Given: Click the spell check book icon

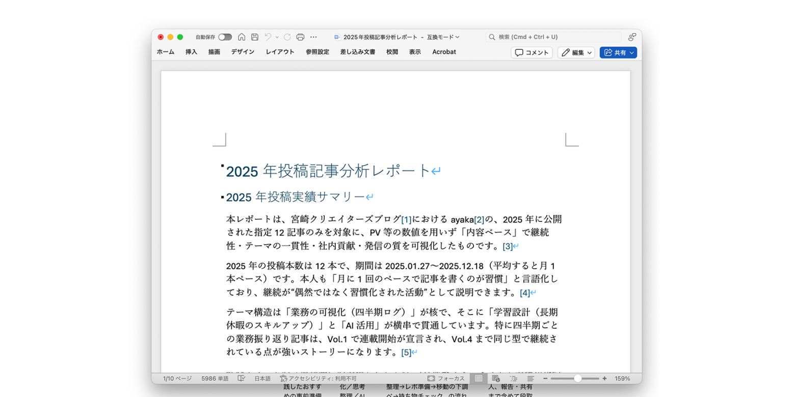Looking at the screenshot, I should pyautogui.click(x=242, y=379).
